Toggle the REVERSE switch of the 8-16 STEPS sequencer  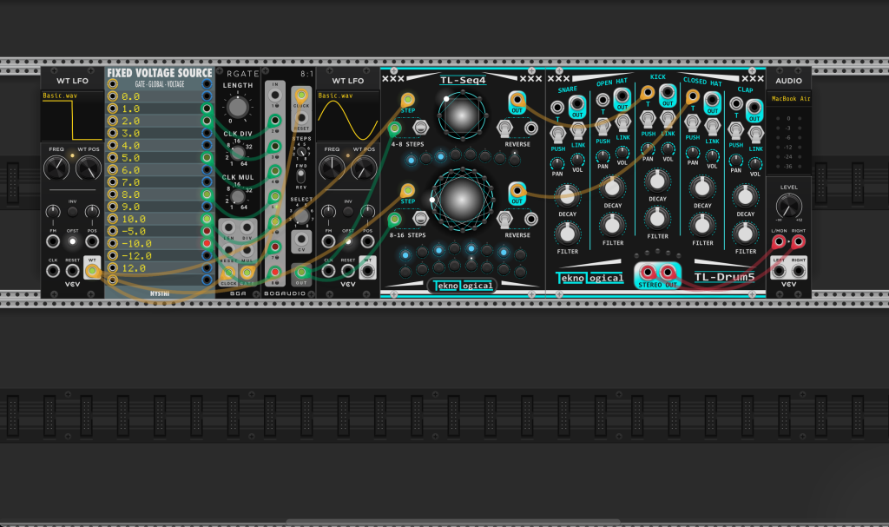coord(504,219)
